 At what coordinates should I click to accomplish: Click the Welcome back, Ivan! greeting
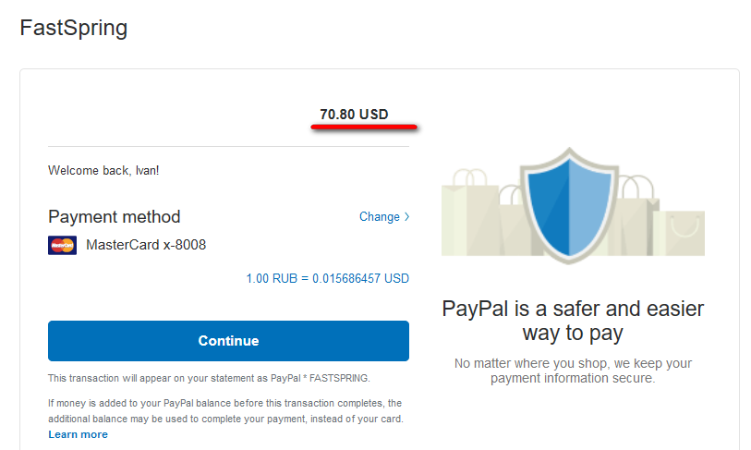pos(103,171)
